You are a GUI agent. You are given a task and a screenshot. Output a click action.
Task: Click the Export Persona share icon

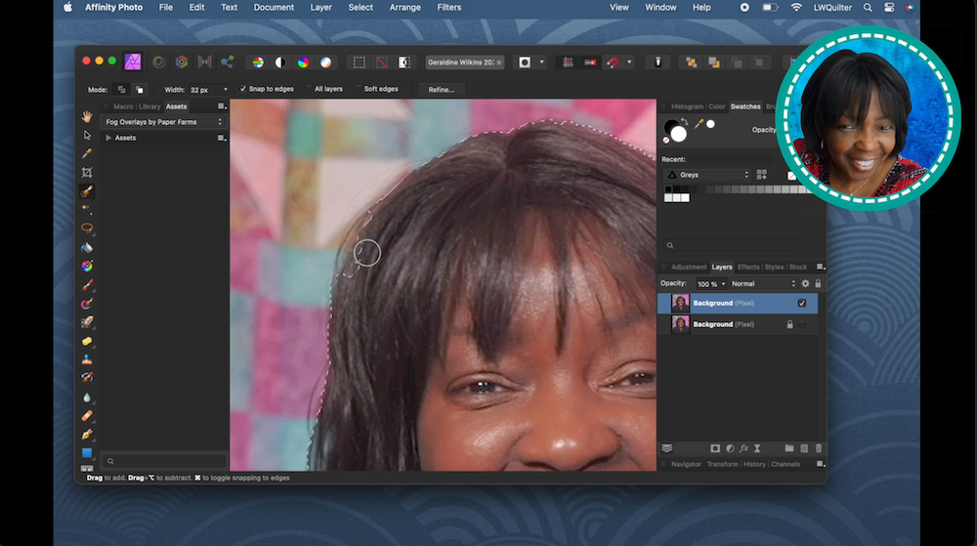pyautogui.click(x=227, y=62)
